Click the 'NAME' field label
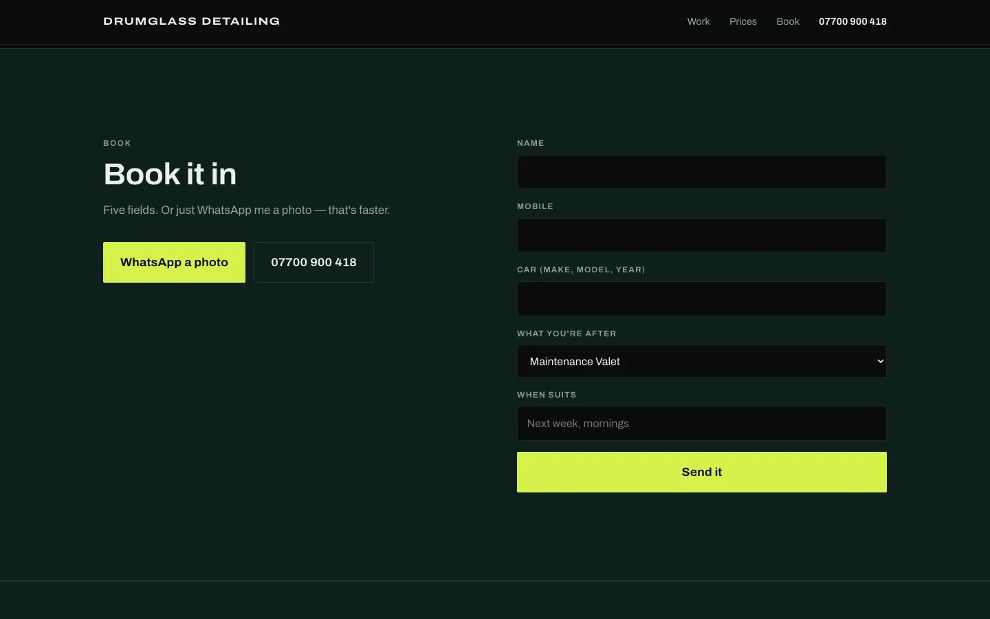The width and height of the screenshot is (990, 619). click(x=531, y=143)
